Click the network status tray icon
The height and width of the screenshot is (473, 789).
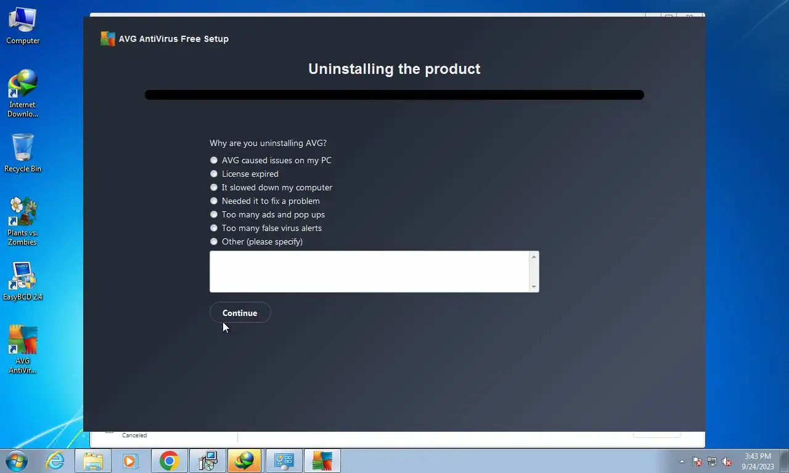pyautogui.click(x=712, y=461)
